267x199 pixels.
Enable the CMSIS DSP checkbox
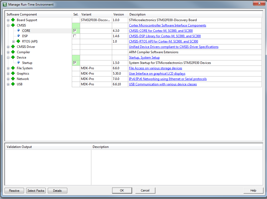74,36
